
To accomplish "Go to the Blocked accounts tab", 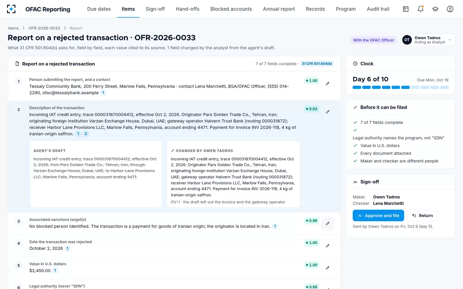I will pyautogui.click(x=231, y=9).
